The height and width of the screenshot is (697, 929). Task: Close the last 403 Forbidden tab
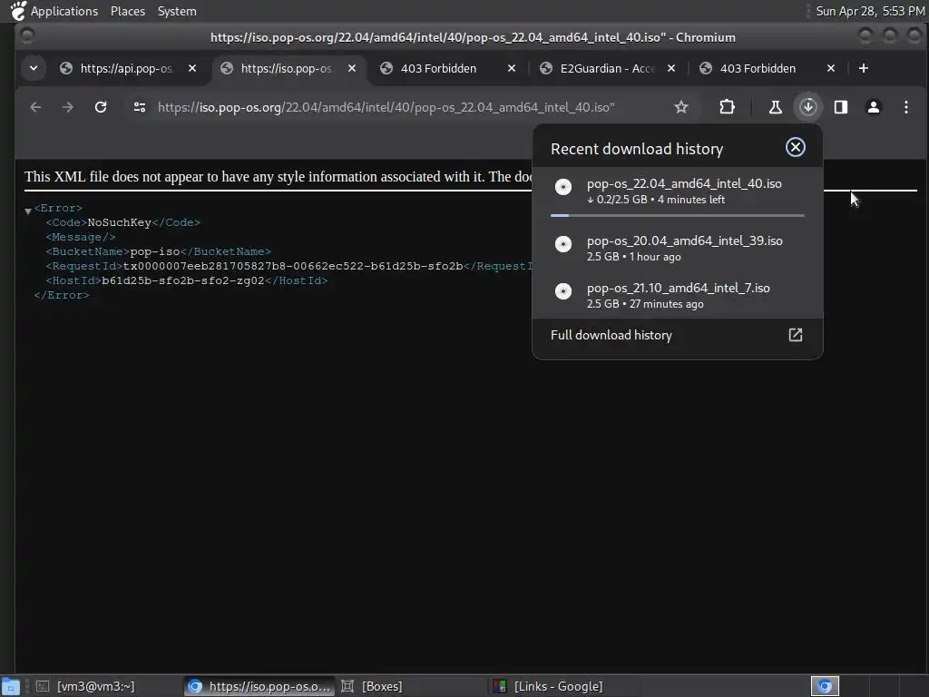pyautogui.click(x=831, y=68)
